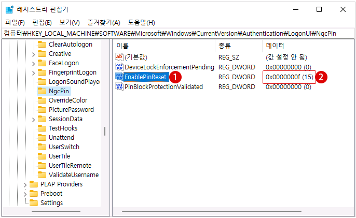Open the 도움말(H) menu

[141, 23]
